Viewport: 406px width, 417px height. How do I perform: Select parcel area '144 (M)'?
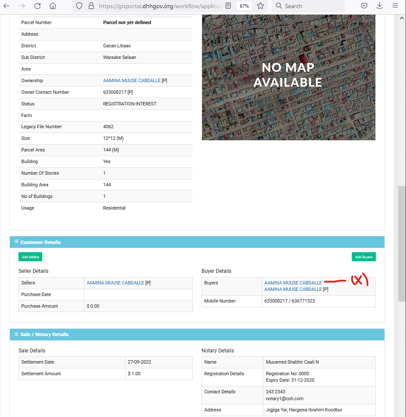[111, 150]
